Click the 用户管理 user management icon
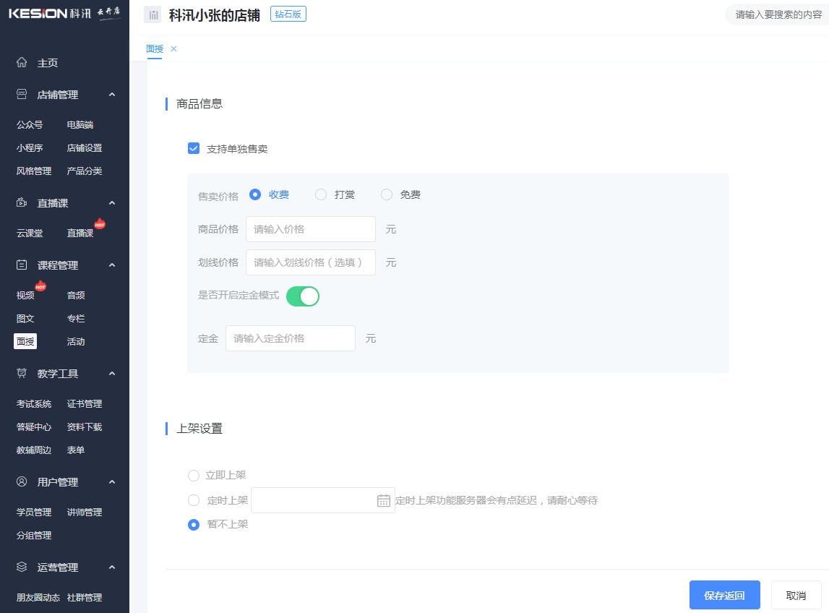 coord(21,481)
